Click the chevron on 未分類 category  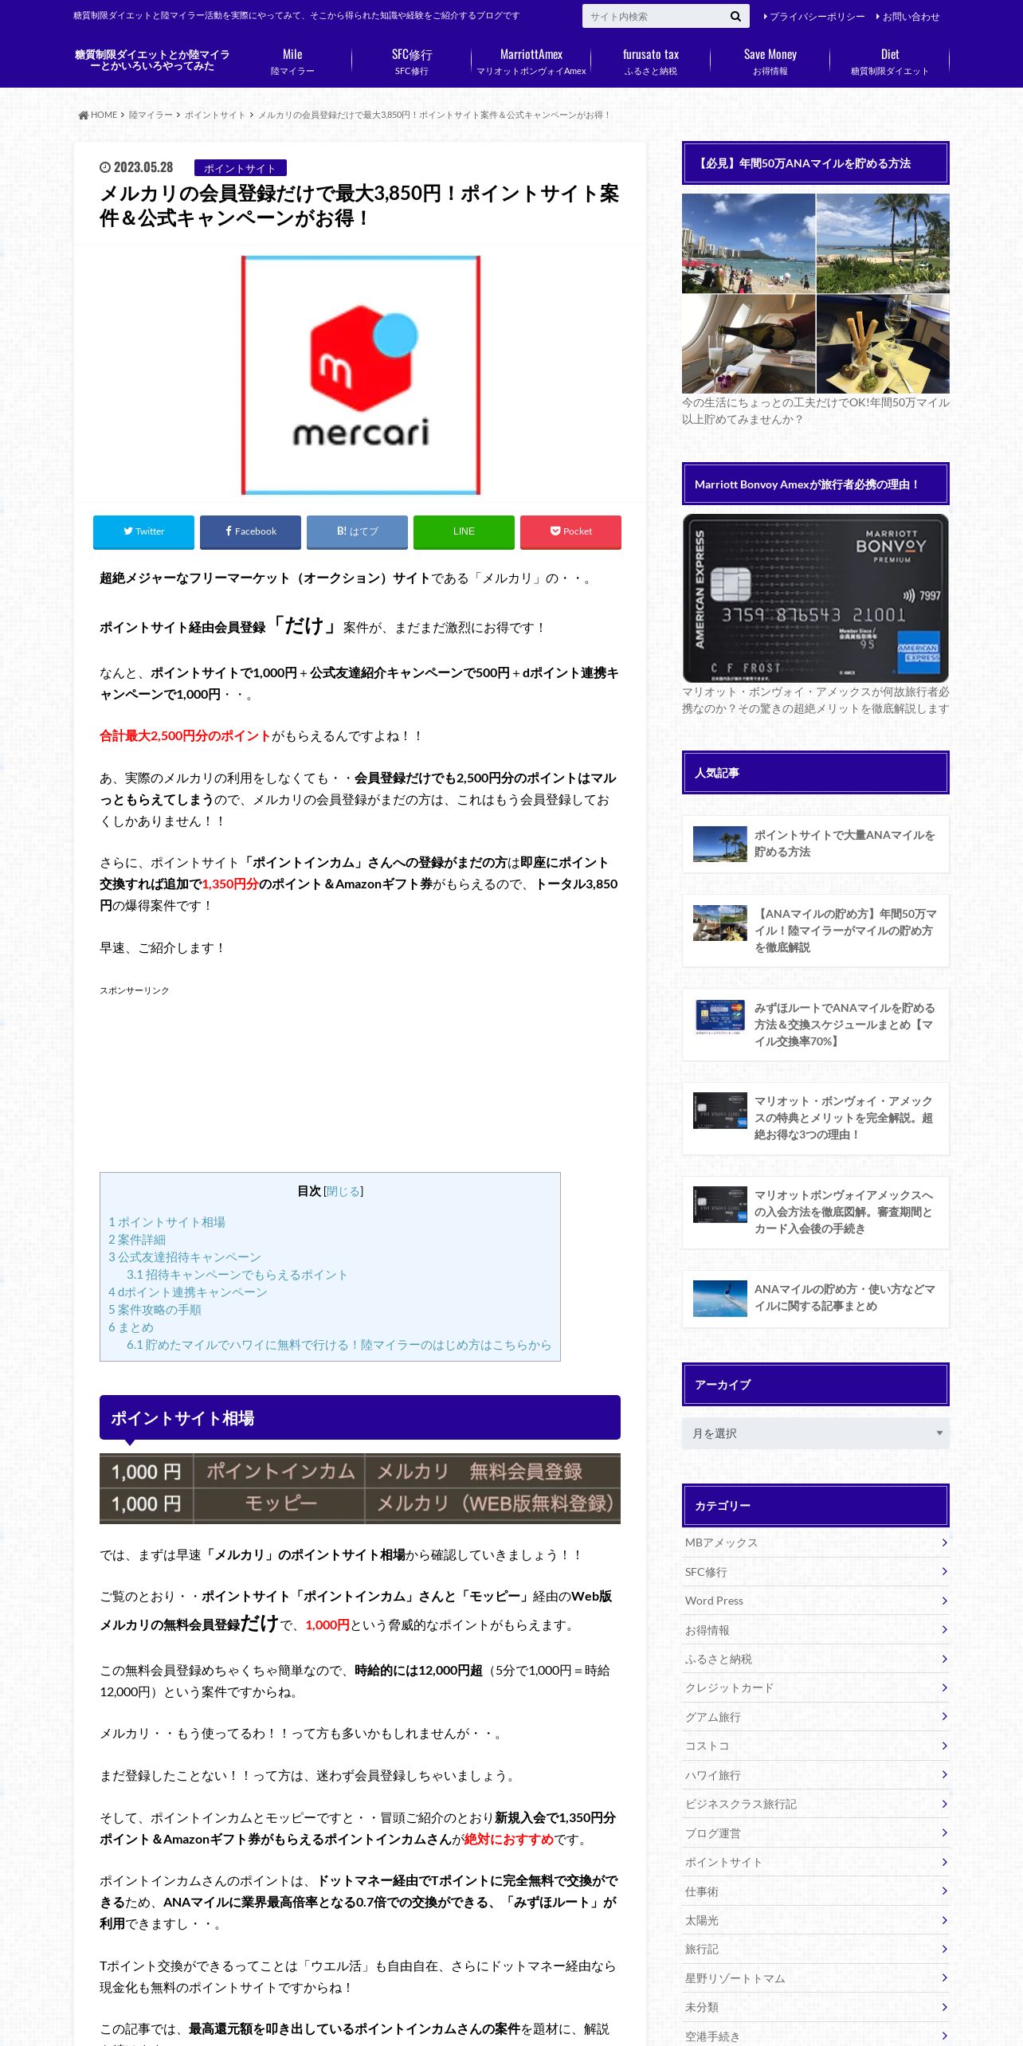click(x=944, y=2007)
